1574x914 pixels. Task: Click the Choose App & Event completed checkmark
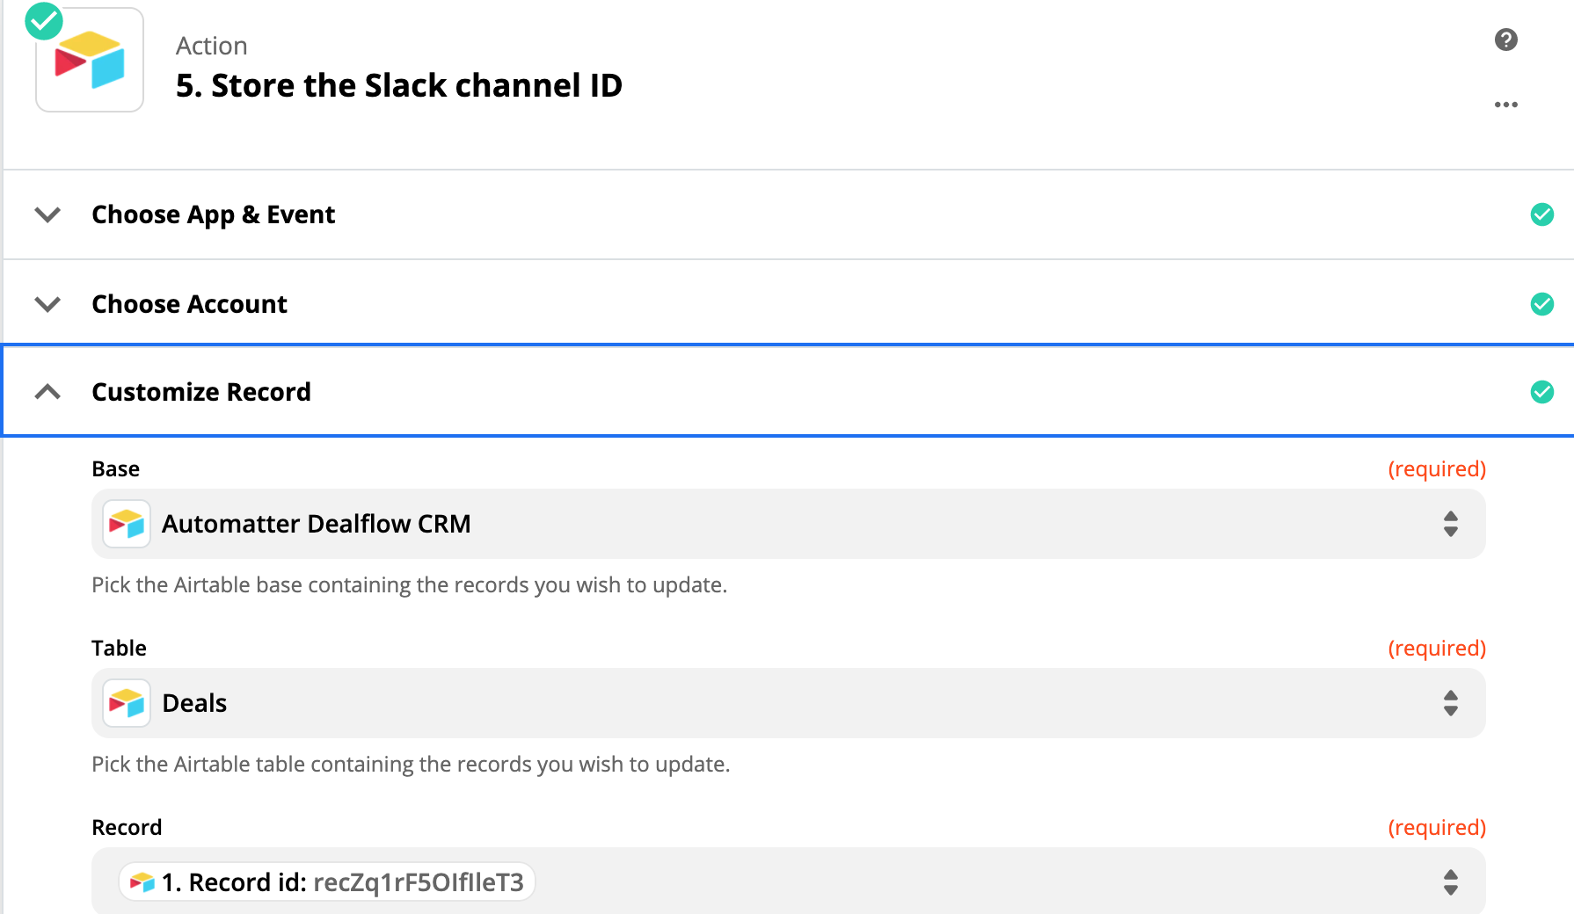(x=1542, y=214)
